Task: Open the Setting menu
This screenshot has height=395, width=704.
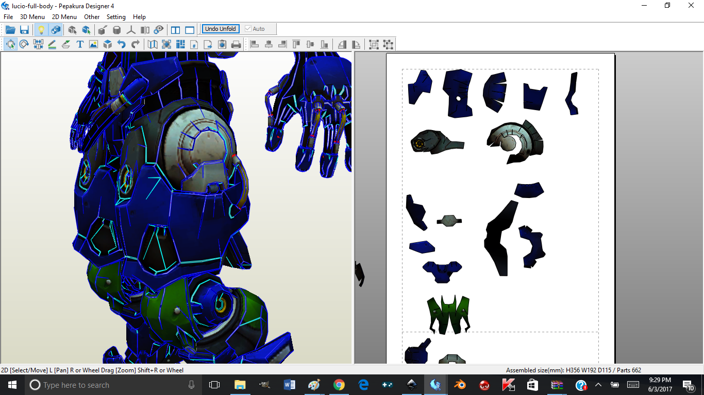Action: [x=116, y=17]
